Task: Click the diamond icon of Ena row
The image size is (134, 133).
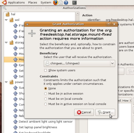Action: click(15, 37)
